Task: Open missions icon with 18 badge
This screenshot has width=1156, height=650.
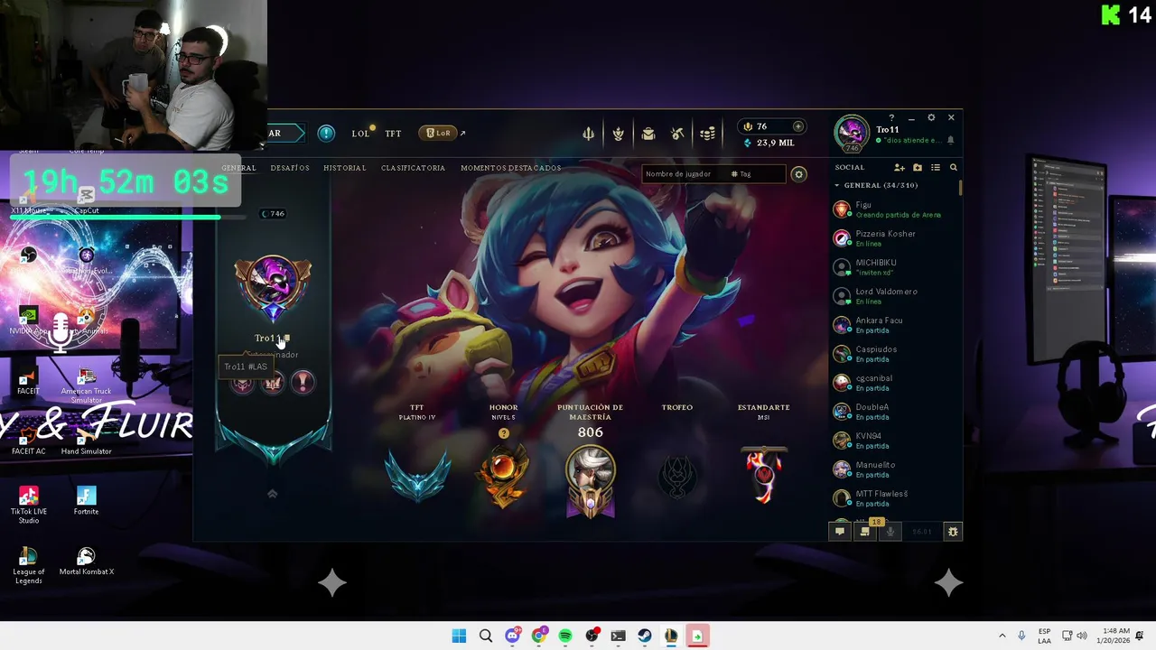Action: click(x=865, y=530)
